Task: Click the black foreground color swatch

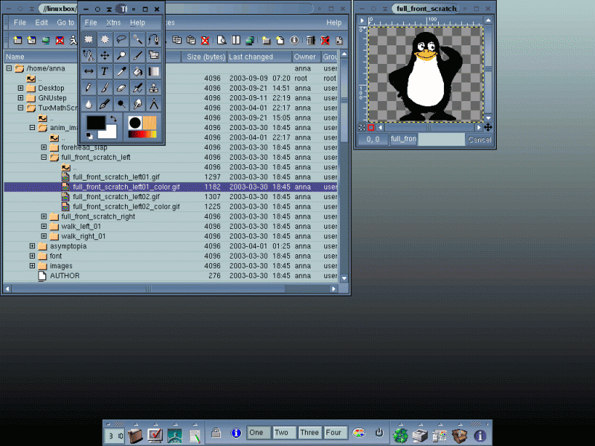Action: click(x=96, y=123)
